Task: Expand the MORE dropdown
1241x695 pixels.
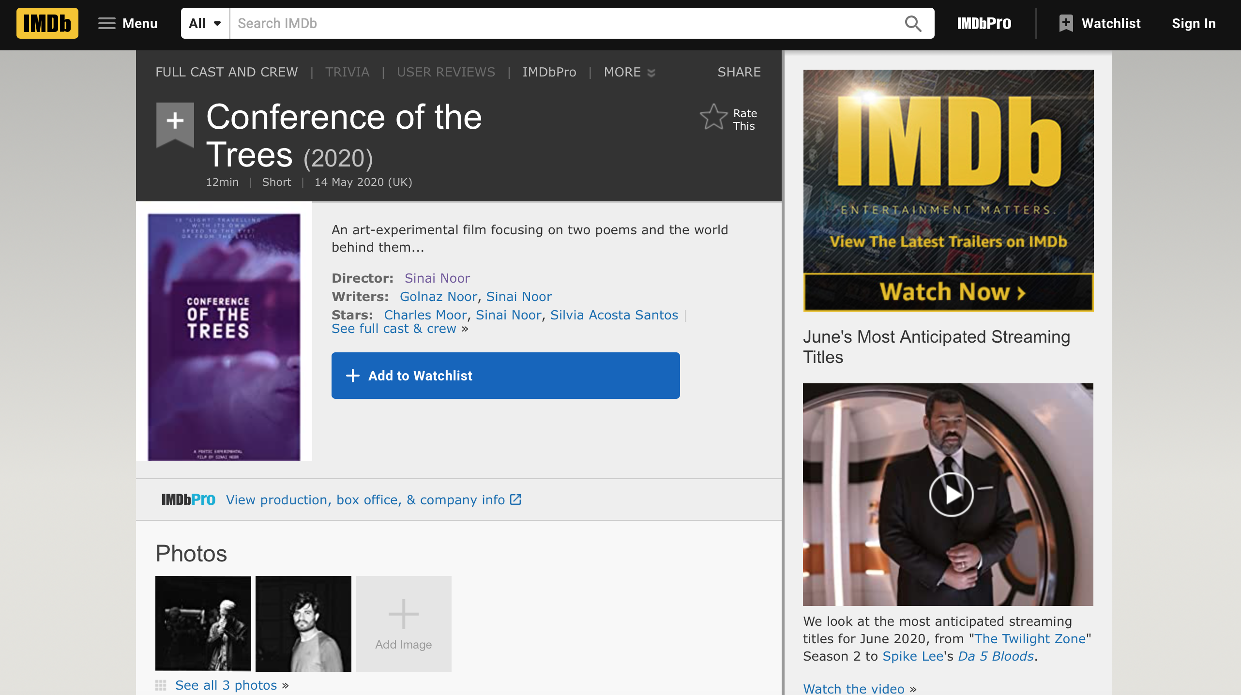Action: pyautogui.click(x=629, y=72)
